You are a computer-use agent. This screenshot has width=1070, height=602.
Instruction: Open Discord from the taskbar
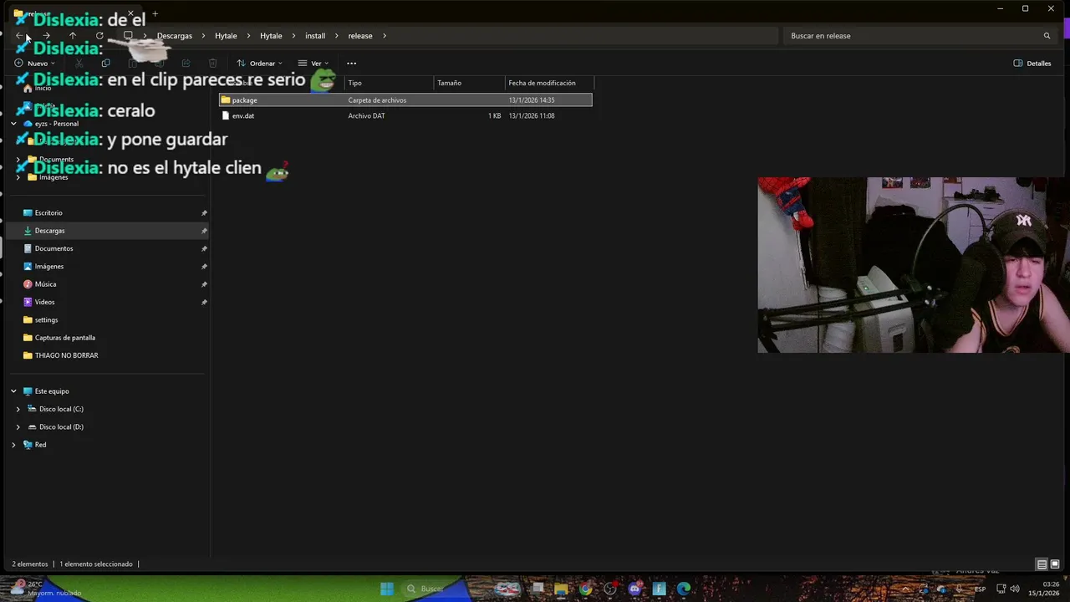point(634,589)
